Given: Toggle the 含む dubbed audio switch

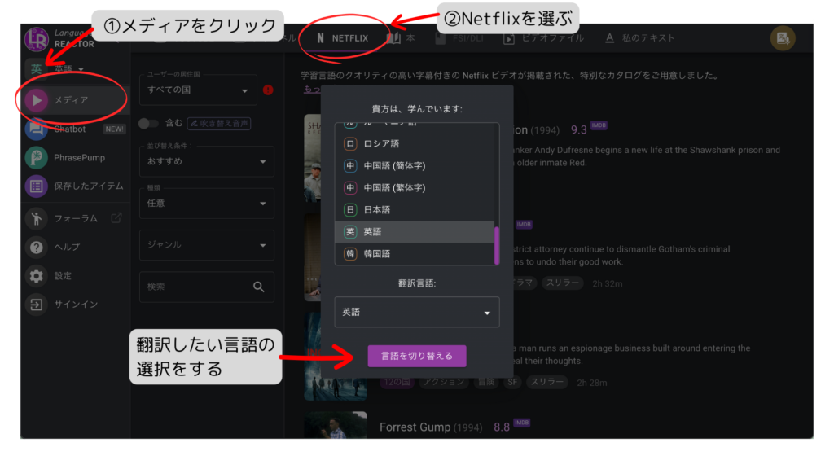Looking at the screenshot, I should 148,124.
